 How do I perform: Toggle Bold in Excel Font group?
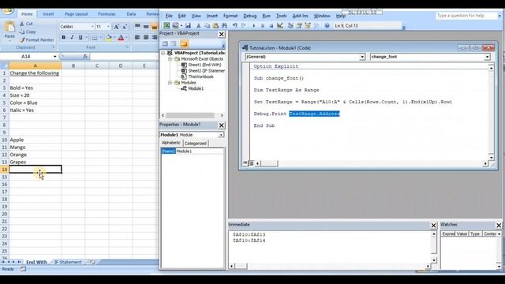(x=63, y=38)
